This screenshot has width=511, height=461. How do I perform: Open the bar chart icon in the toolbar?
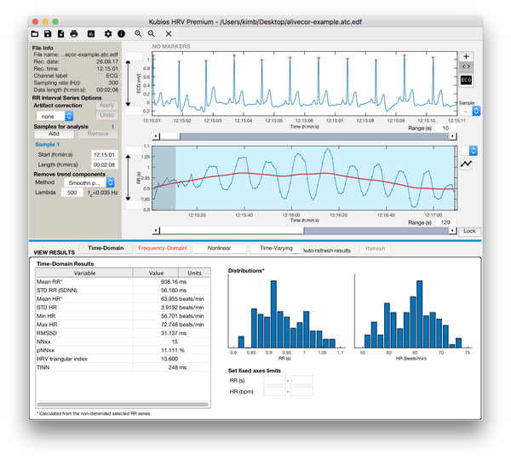tap(91, 33)
